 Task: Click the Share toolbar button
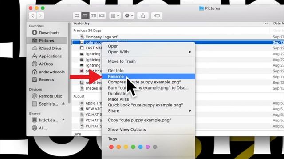pyautogui.click(x=143, y=16)
